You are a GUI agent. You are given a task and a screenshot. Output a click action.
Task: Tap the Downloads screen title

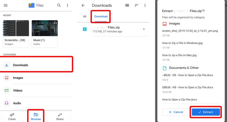pyautogui.click(x=102, y=5)
